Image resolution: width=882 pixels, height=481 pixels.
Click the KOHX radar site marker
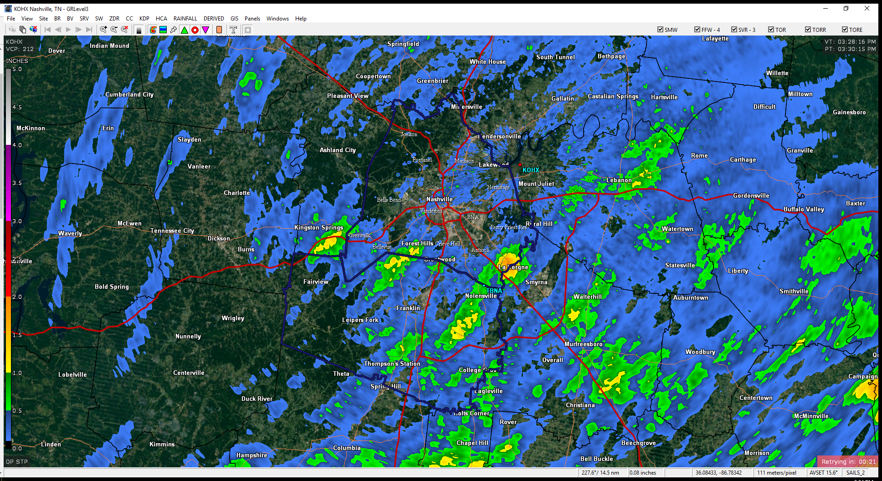tap(520, 164)
